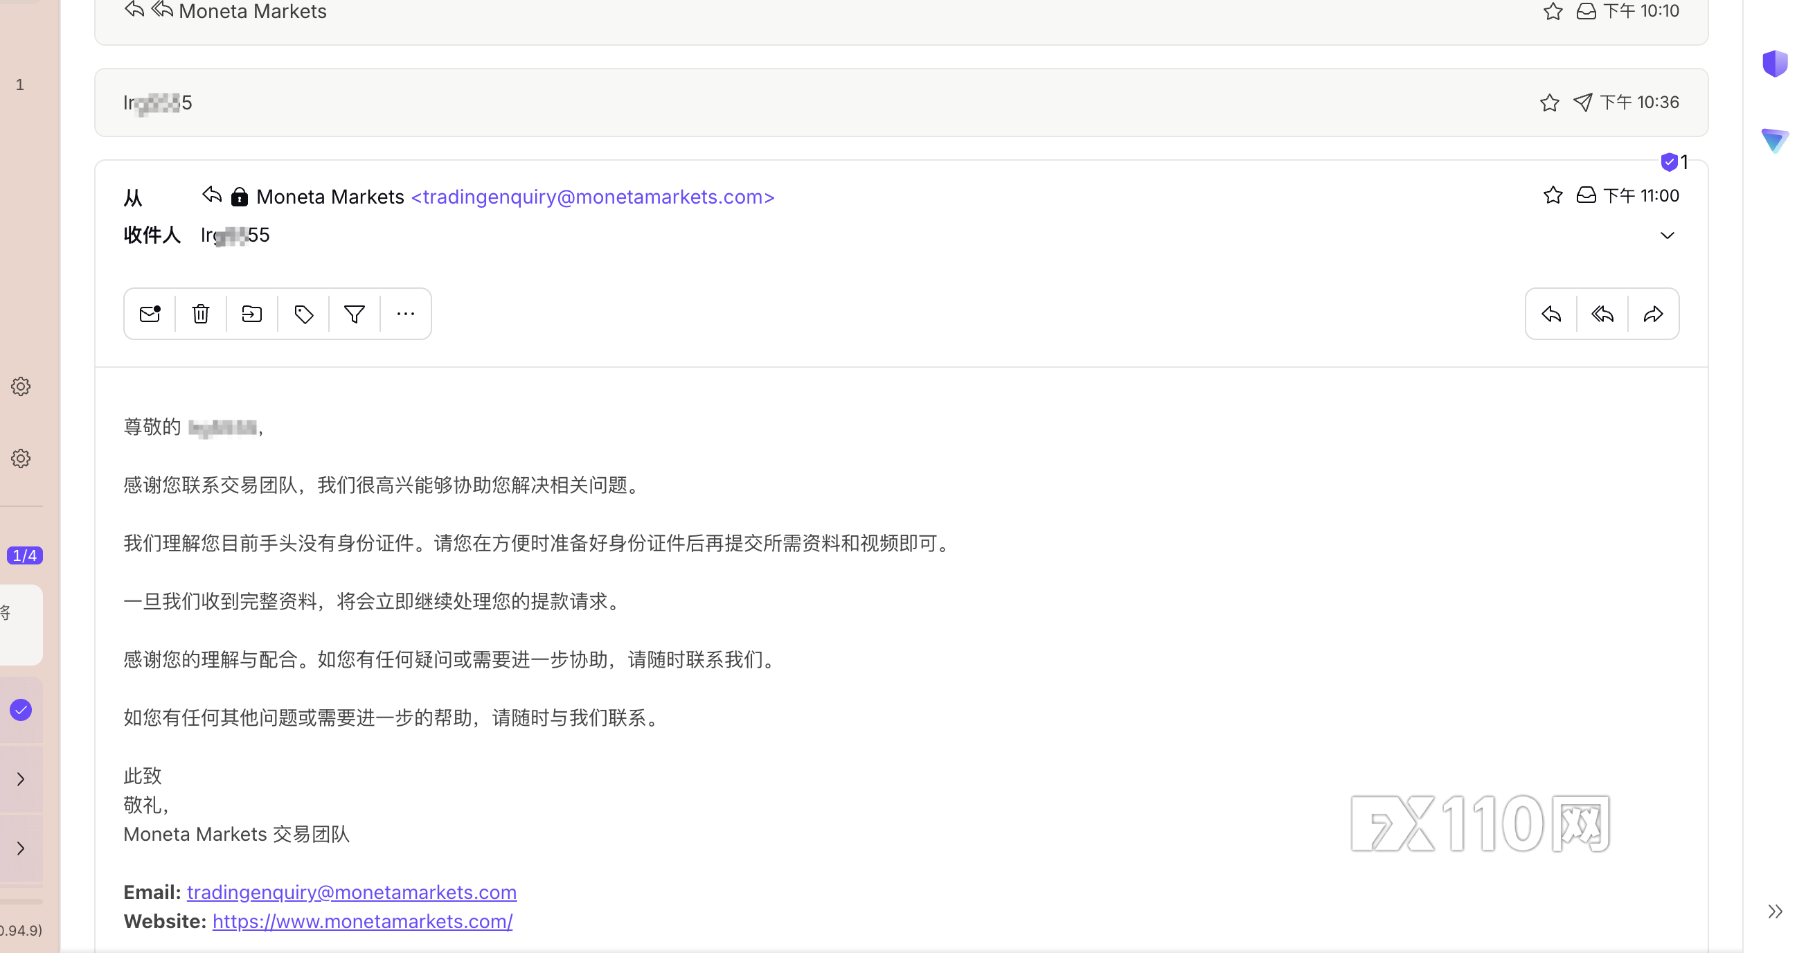The height and width of the screenshot is (953, 1806).
Task: Open the filter funnel icon
Action: coord(355,314)
